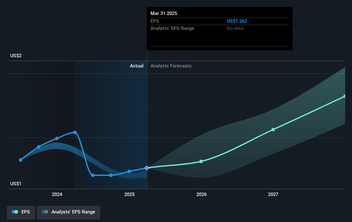The width and height of the screenshot is (352, 222).
Task: Select the peak EPS point in early 2024
Action: pos(75,132)
